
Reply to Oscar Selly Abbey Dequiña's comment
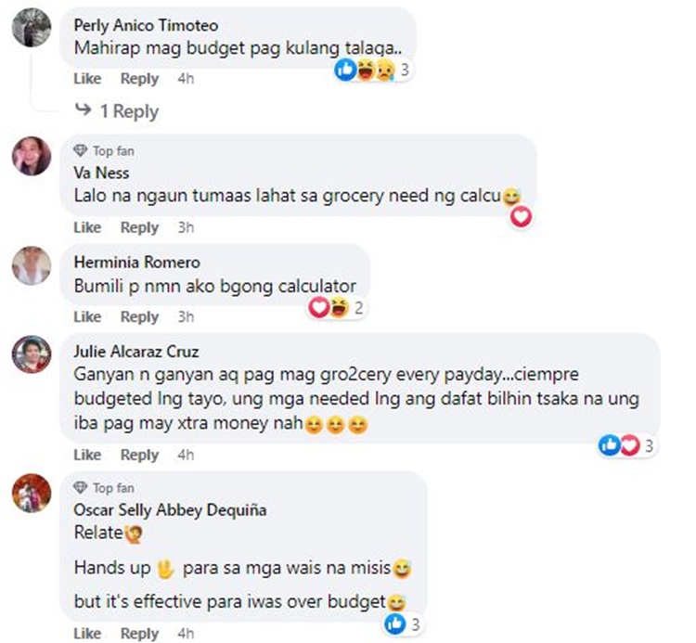(139, 634)
